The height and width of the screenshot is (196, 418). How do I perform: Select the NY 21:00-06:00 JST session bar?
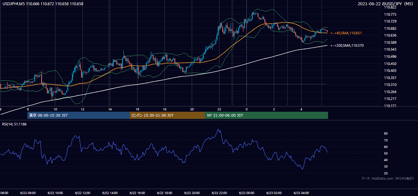(267, 115)
